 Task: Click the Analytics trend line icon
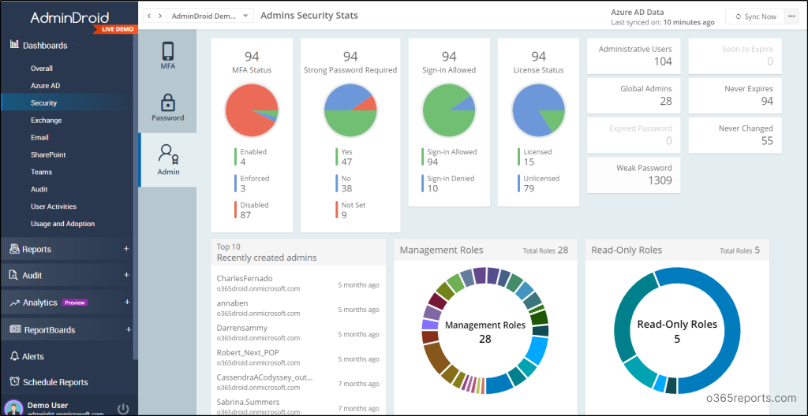[14, 303]
